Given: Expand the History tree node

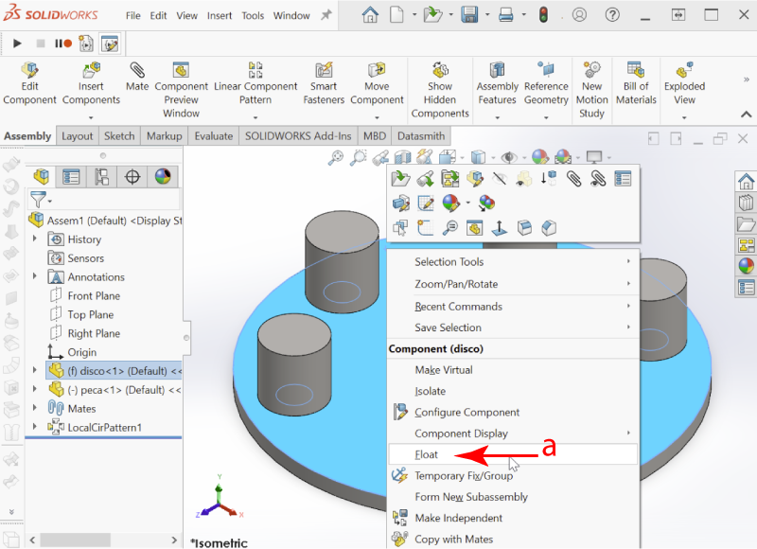Looking at the screenshot, I should coord(35,239).
